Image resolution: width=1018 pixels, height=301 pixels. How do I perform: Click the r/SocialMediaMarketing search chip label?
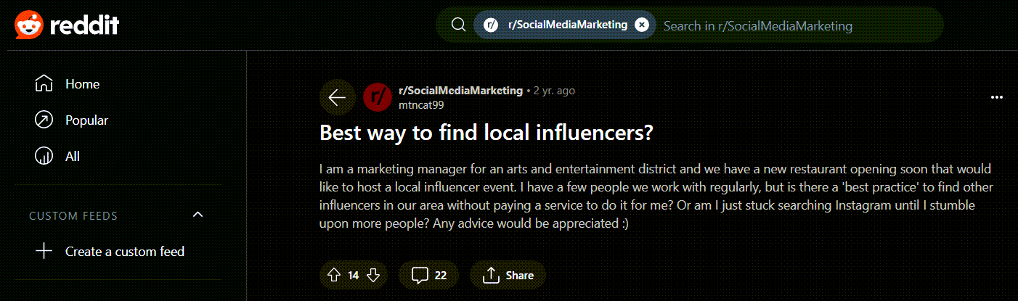566,25
